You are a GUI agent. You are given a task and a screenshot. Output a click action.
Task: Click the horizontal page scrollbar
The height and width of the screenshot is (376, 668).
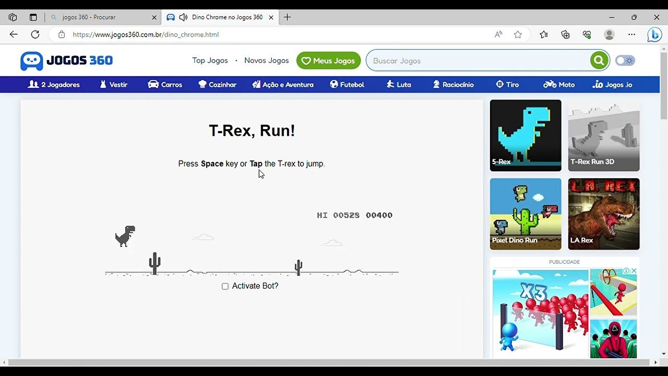click(x=330, y=362)
